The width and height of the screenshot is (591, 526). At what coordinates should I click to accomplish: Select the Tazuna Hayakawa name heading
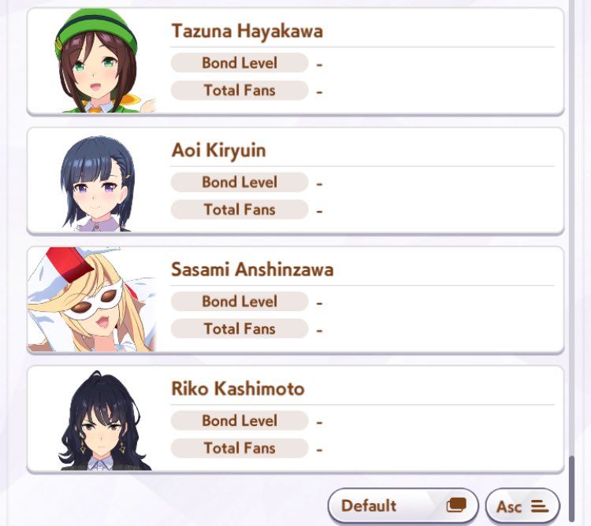(x=247, y=31)
